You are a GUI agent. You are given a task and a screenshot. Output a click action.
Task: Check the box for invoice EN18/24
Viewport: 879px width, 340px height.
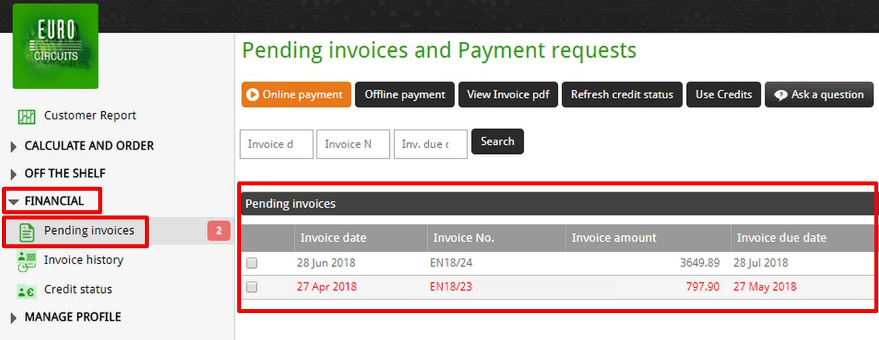click(x=252, y=263)
